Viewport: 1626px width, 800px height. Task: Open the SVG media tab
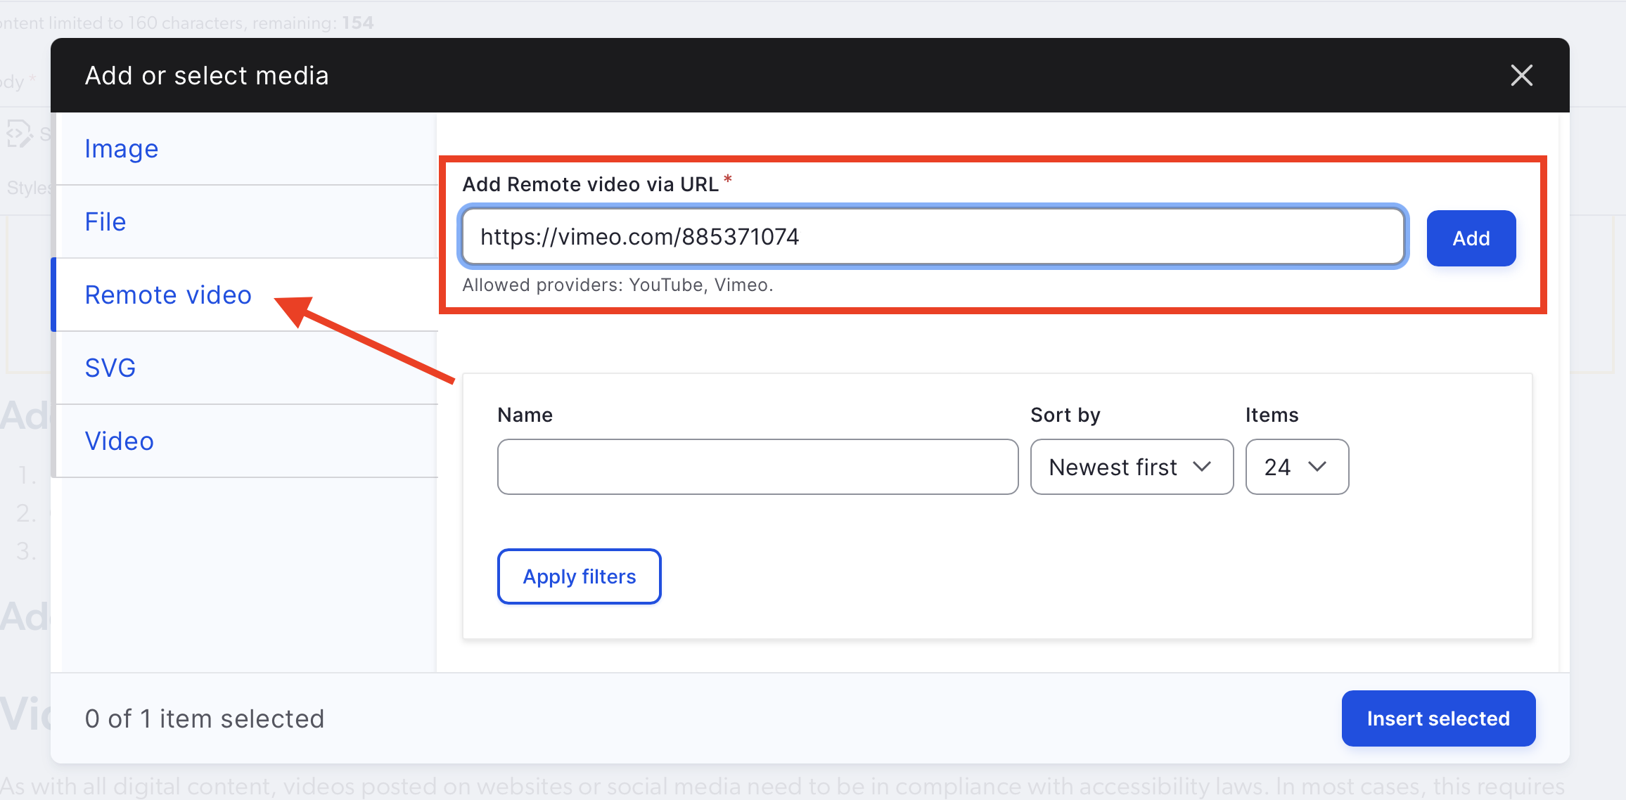click(246, 368)
